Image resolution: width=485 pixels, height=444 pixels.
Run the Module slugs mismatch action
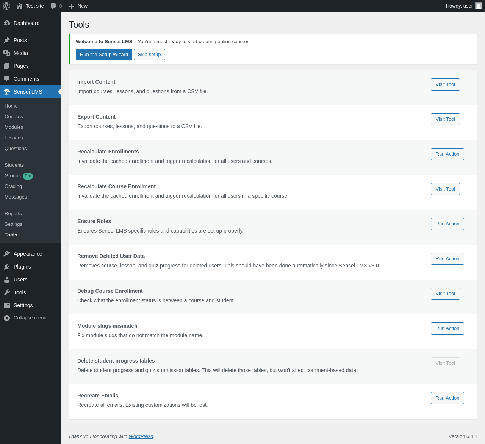click(447, 328)
